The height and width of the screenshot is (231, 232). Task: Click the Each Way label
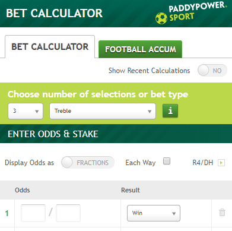141,163
